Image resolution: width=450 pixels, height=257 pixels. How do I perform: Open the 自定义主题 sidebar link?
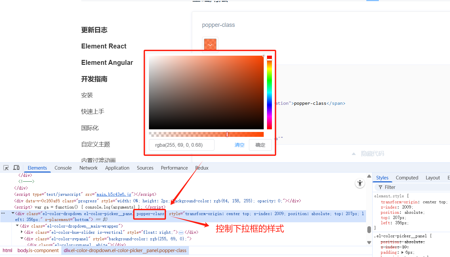(96, 144)
